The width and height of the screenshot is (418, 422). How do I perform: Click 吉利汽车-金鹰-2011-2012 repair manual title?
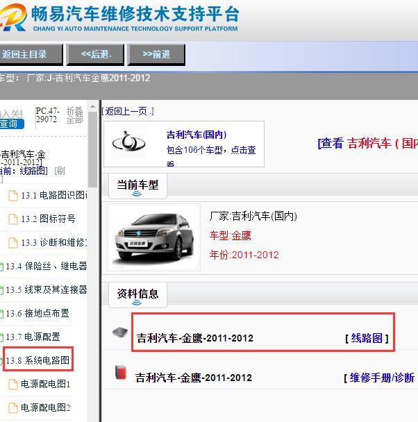(194, 378)
